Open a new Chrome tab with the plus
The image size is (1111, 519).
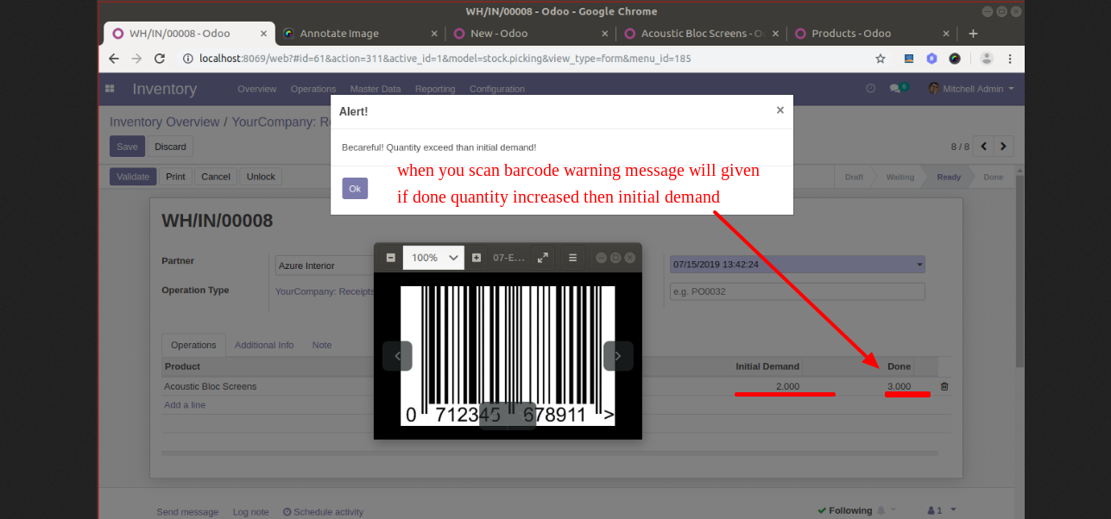point(973,34)
